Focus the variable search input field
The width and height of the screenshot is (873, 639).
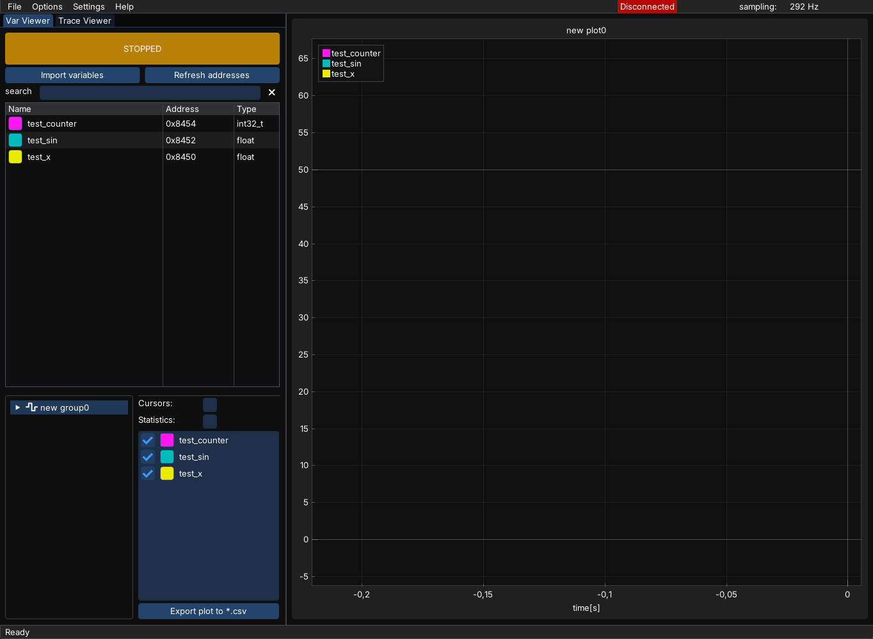click(x=150, y=92)
